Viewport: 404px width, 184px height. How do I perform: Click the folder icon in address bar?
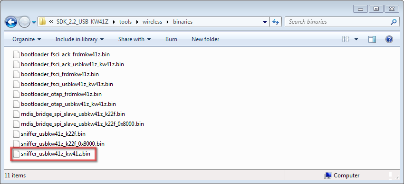pyautogui.click(x=42, y=22)
